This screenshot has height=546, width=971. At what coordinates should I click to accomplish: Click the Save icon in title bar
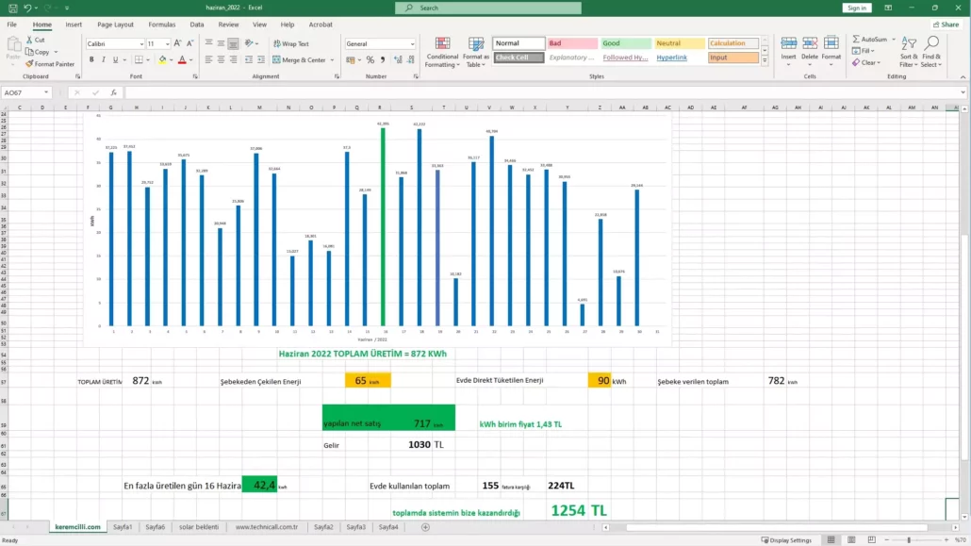tap(12, 8)
